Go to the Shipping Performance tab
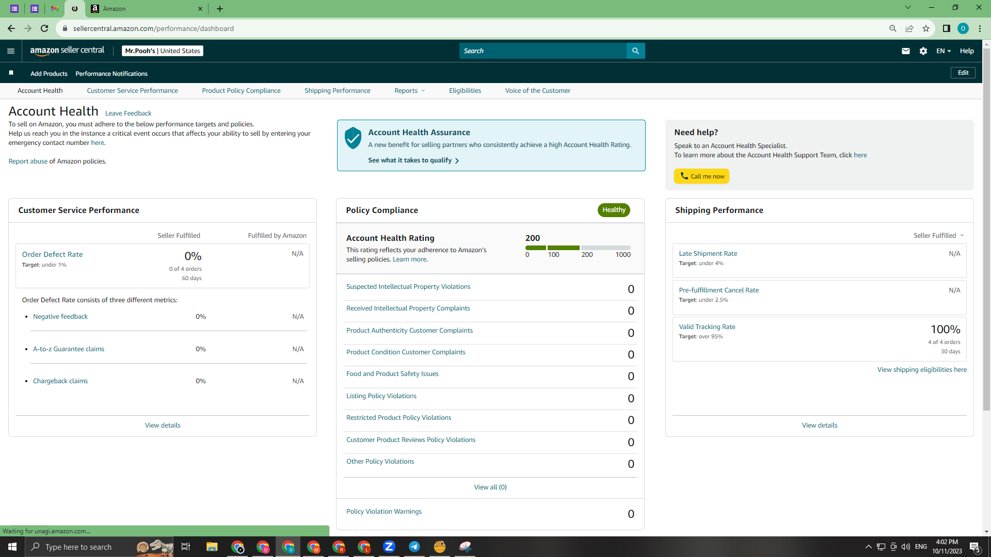This screenshot has width=991, height=557. tap(338, 90)
